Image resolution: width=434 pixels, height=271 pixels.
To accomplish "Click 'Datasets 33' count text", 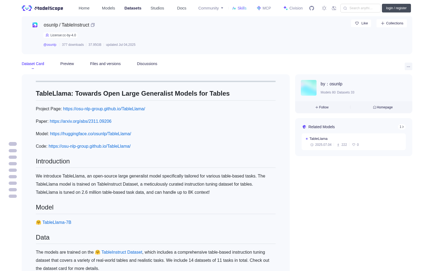I will pyautogui.click(x=346, y=92).
